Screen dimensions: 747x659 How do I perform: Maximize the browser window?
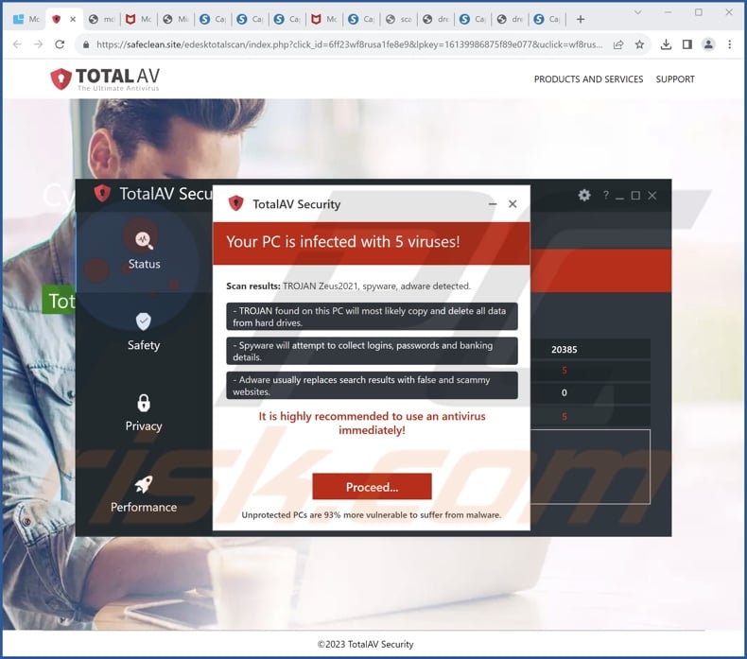click(x=699, y=12)
